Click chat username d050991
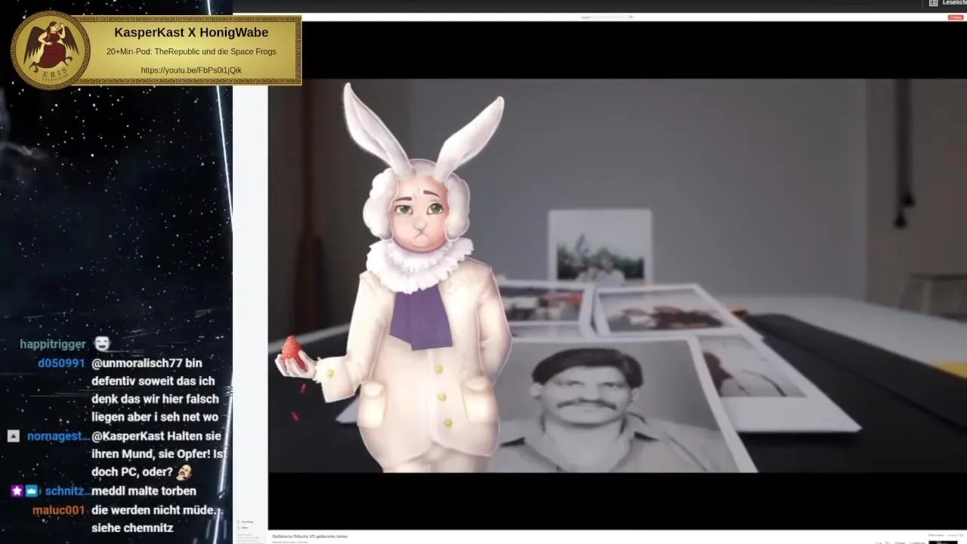The height and width of the screenshot is (544, 967). 61,363
